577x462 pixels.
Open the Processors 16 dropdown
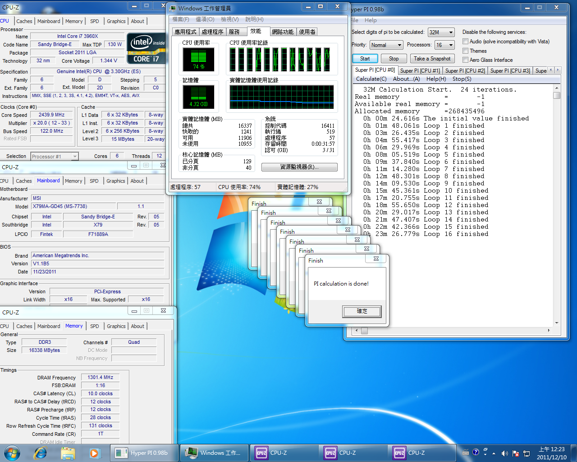pos(444,45)
